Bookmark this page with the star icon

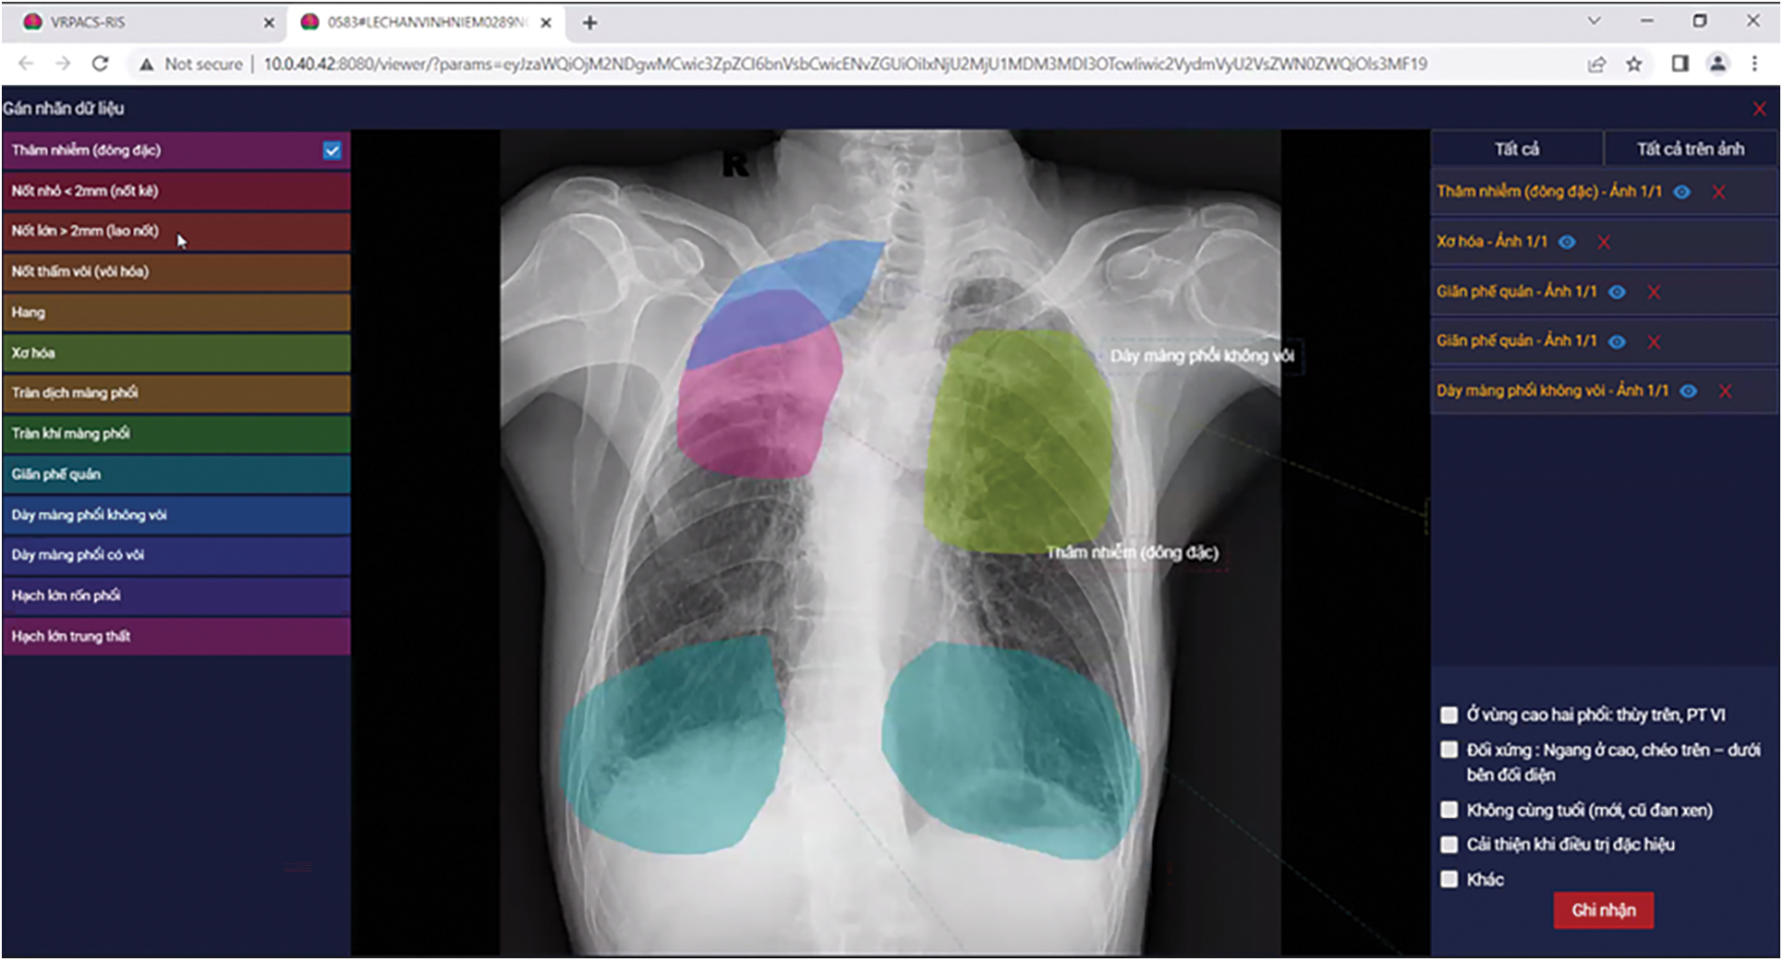[1634, 64]
